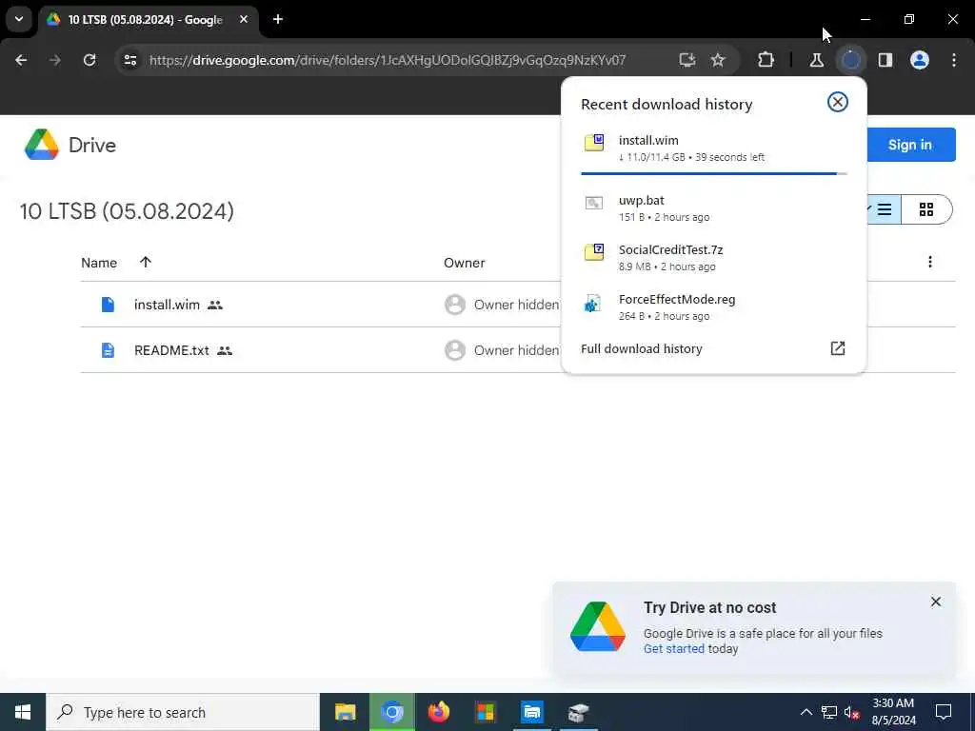Open the Chrome profile avatar

(x=920, y=60)
